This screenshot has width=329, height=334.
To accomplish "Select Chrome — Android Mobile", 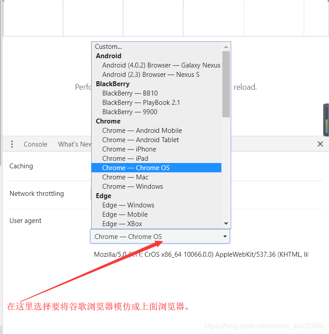I will tap(156, 131).
